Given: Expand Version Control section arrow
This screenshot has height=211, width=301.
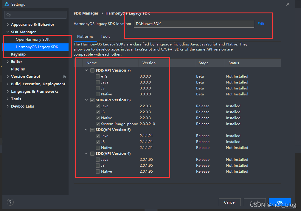Looking at the screenshot, I should click(8, 77).
